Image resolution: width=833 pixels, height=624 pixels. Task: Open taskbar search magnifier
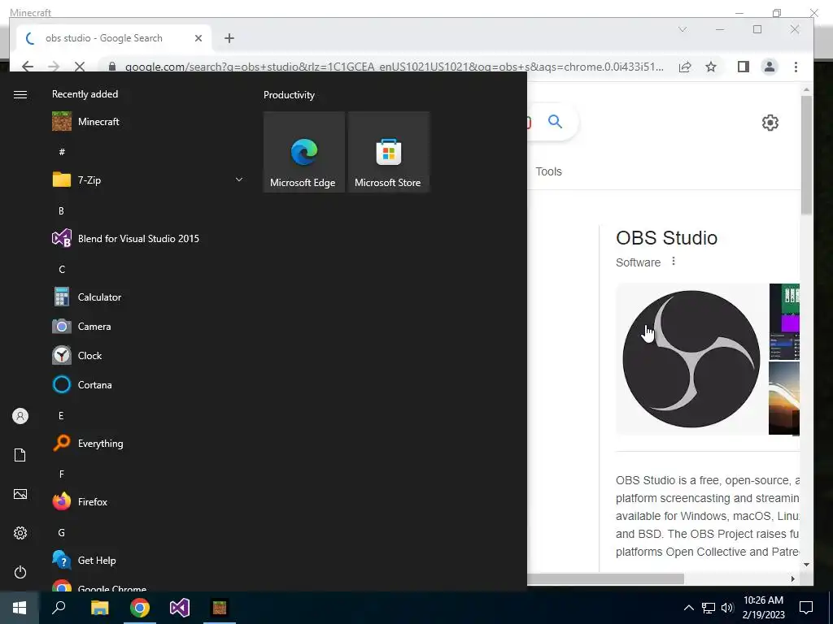click(59, 608)
